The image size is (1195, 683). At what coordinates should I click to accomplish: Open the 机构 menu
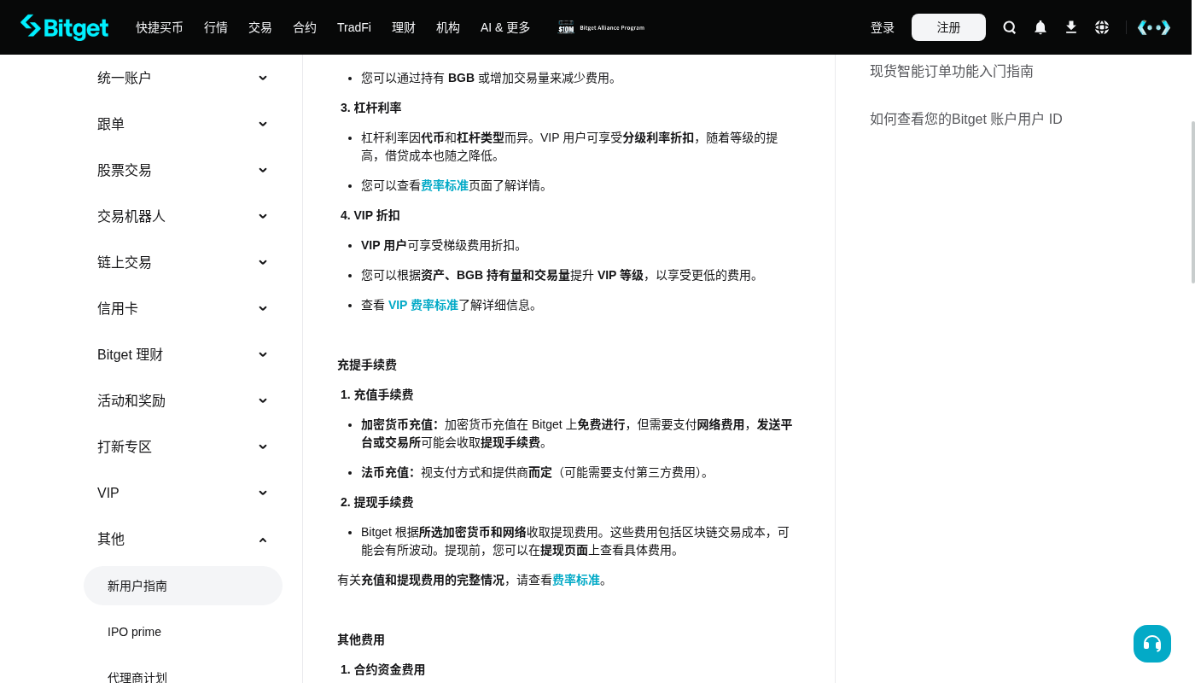click(x=448, y=27)
